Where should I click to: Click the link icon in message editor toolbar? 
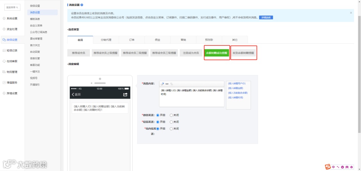pyautogui.click(x=171, y=84)
